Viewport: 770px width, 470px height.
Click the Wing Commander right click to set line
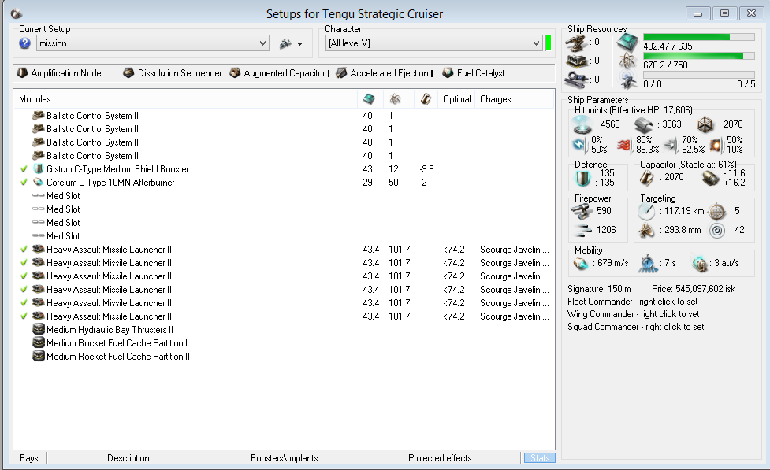click(634, 314)
